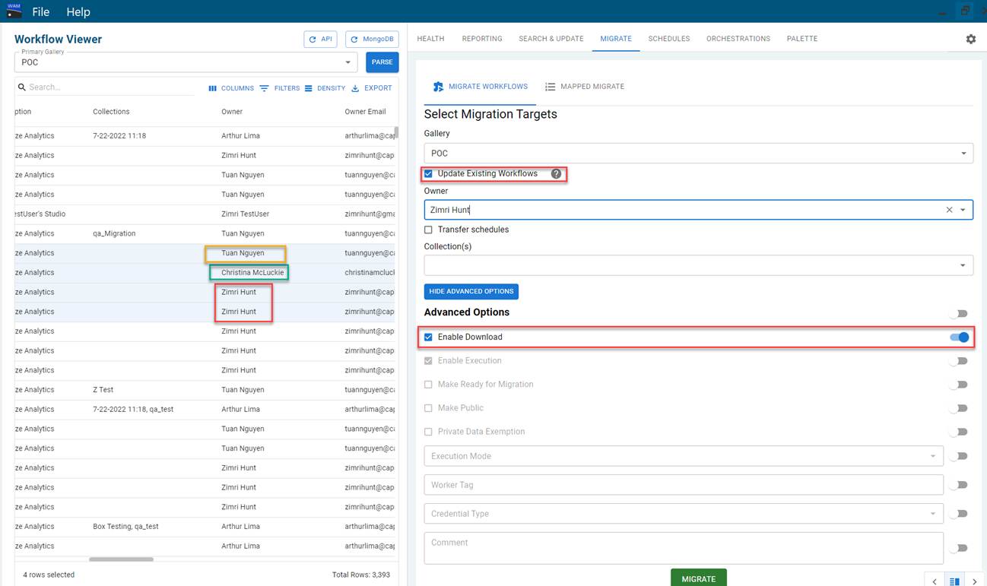
Task: Expand the Owner dropdown arrow
Action: pyautogui.click(x=963, y=210)
